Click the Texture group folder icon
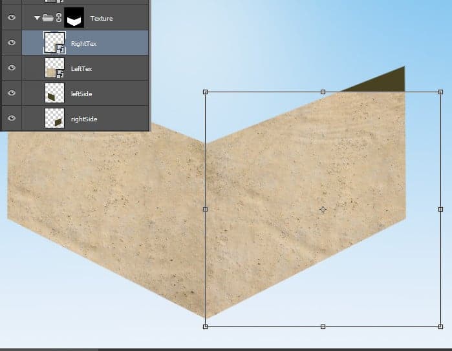The image size is (452, 351). [x=47, y=18]
